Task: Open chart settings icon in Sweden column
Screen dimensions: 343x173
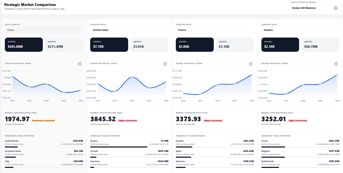Action: pyautogui.click(x=336, y=64)
